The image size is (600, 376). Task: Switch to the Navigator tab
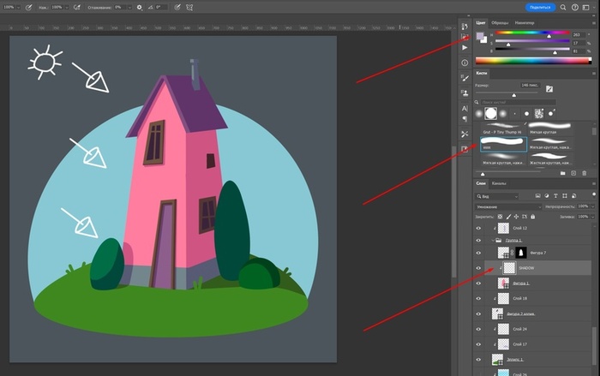click(525, 21)
